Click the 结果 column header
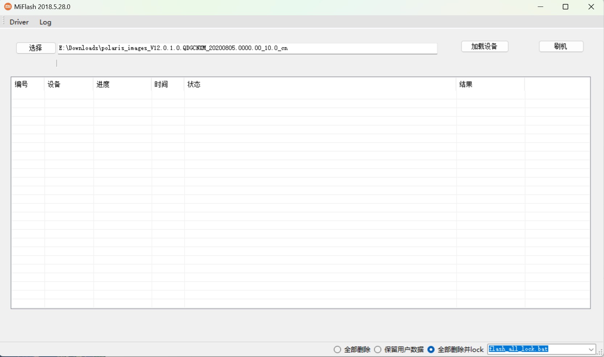 [x=491, y=84]
